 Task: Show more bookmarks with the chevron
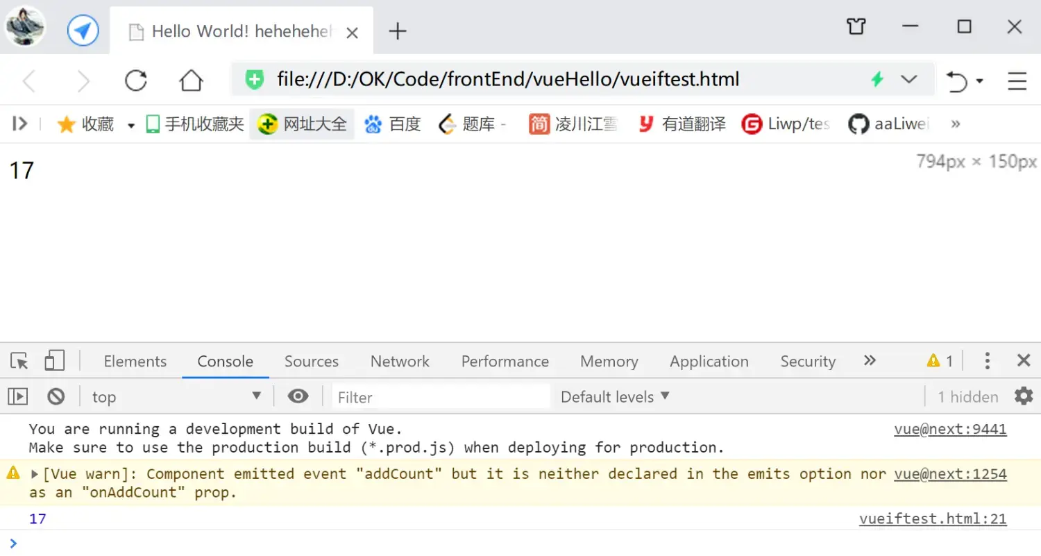click(x=956, y=124)
